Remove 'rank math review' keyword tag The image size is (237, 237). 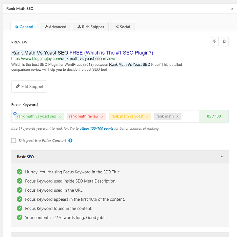pos(102,116)
